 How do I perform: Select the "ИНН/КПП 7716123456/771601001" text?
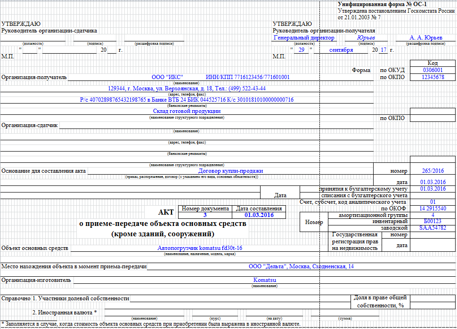pyautogui.click(x=248, y=77)
